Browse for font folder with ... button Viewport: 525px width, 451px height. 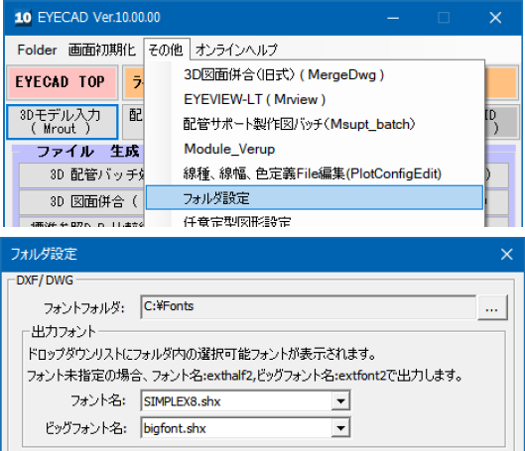pos(492,307)
